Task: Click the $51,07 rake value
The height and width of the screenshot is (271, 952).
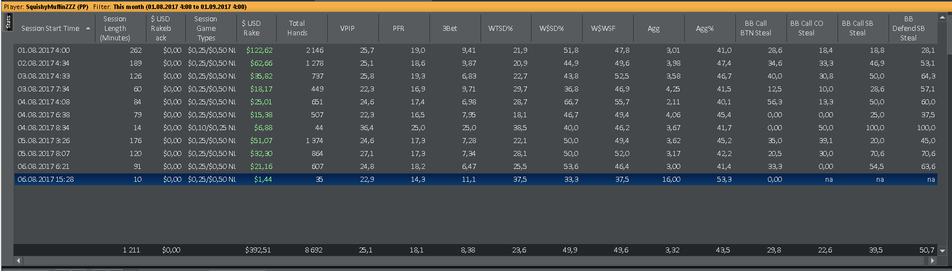Action: 261,141
